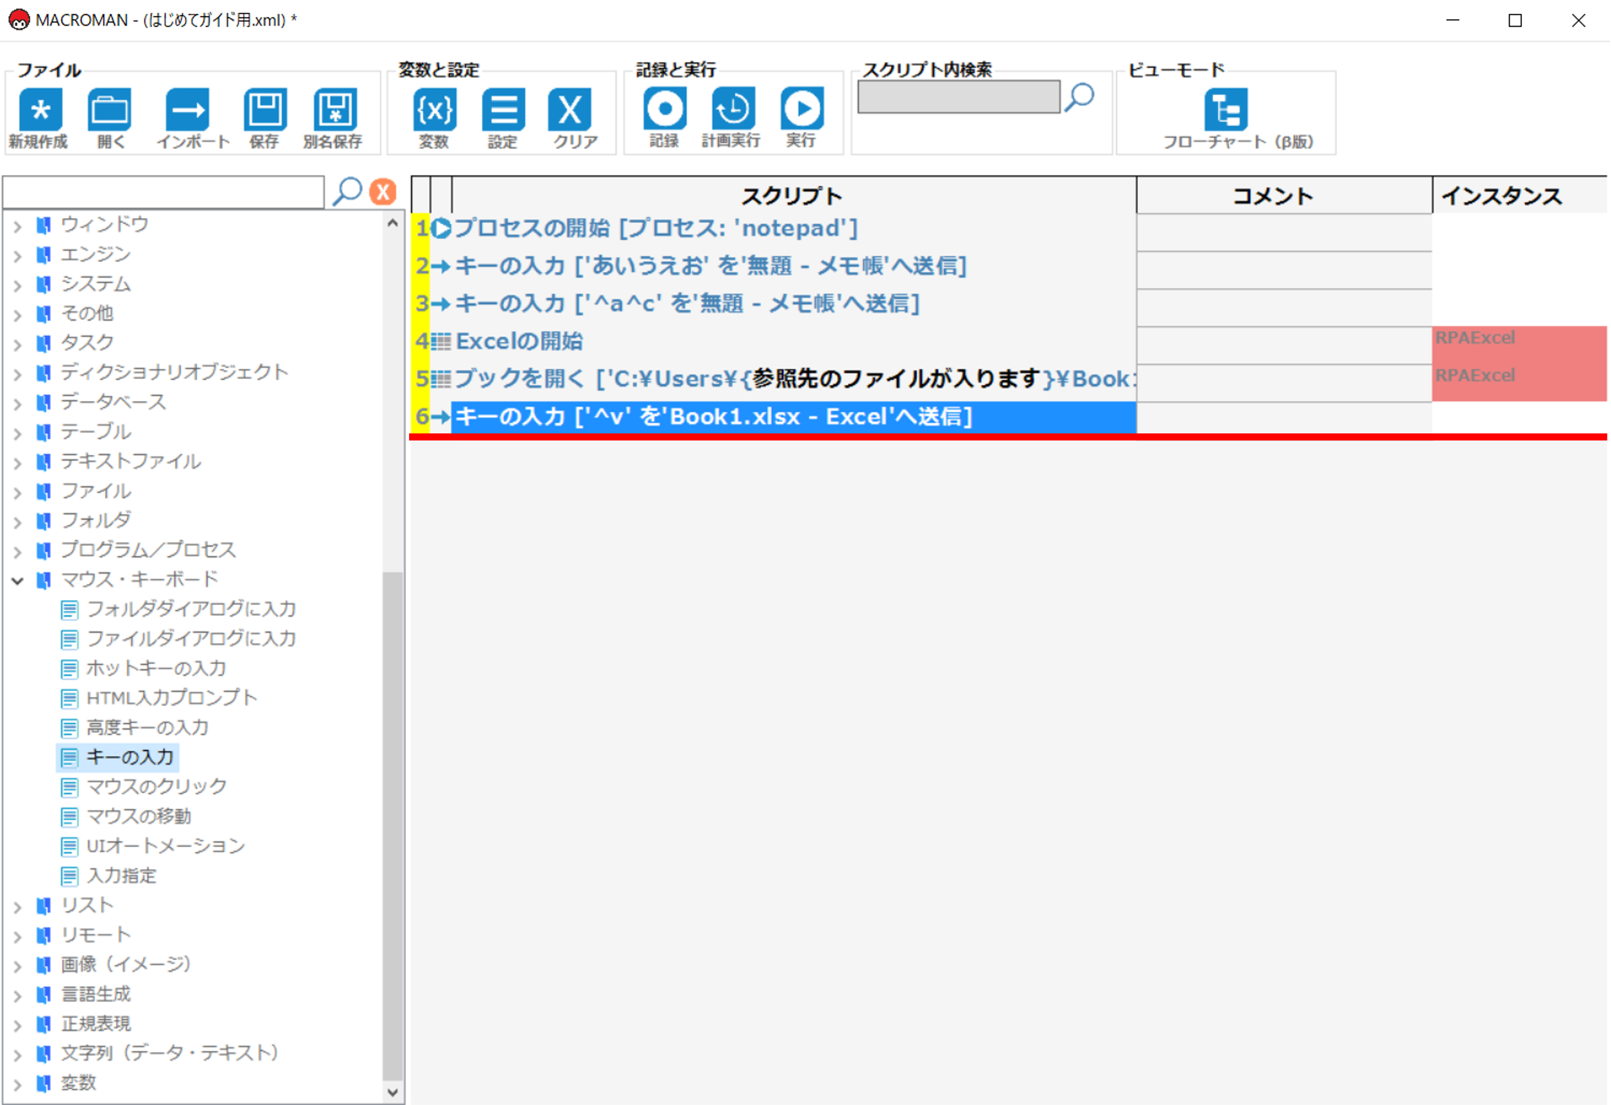Clear command search with orange X
This screenshot has height=1105, width=1611.
383,191
